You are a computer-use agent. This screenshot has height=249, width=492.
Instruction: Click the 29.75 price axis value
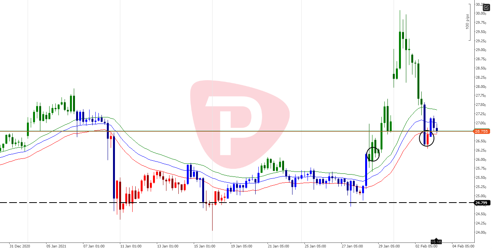480,23
